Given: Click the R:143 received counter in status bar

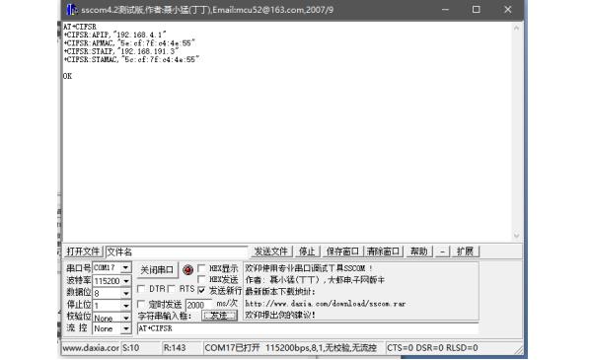Looking at the screenshot, I should [175, 348].
